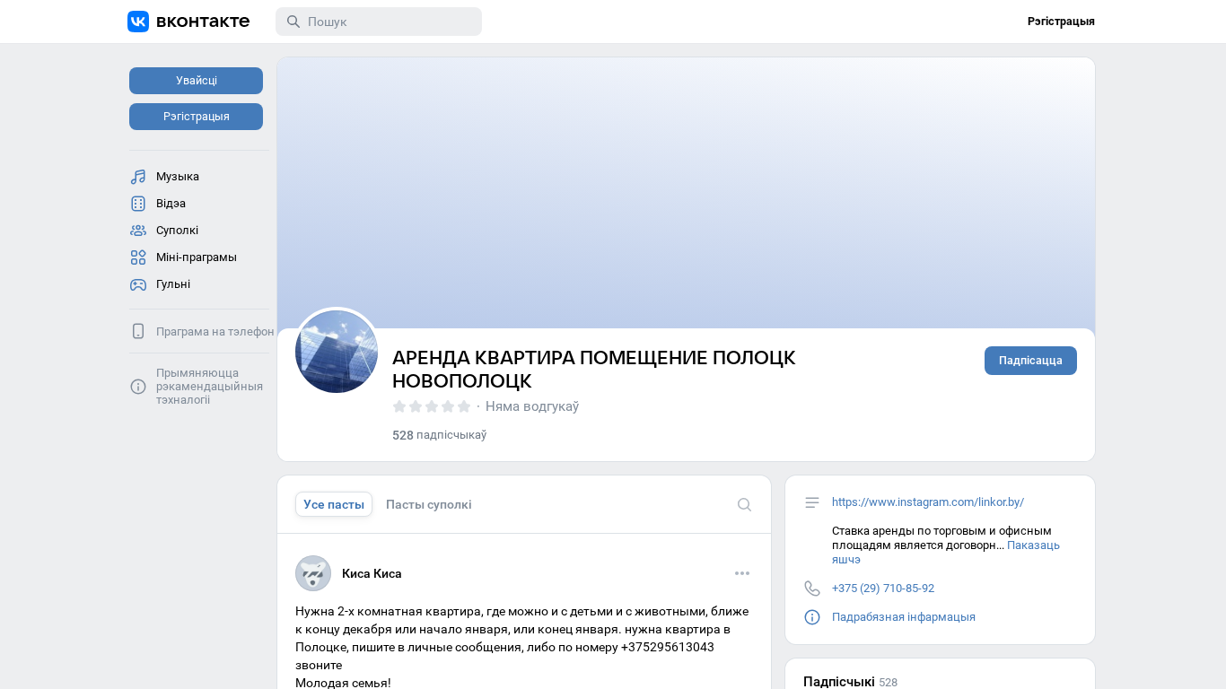Open the Суполкі communities icon
This screenshot has height=689, width=1226.
[x=138, y=231]
